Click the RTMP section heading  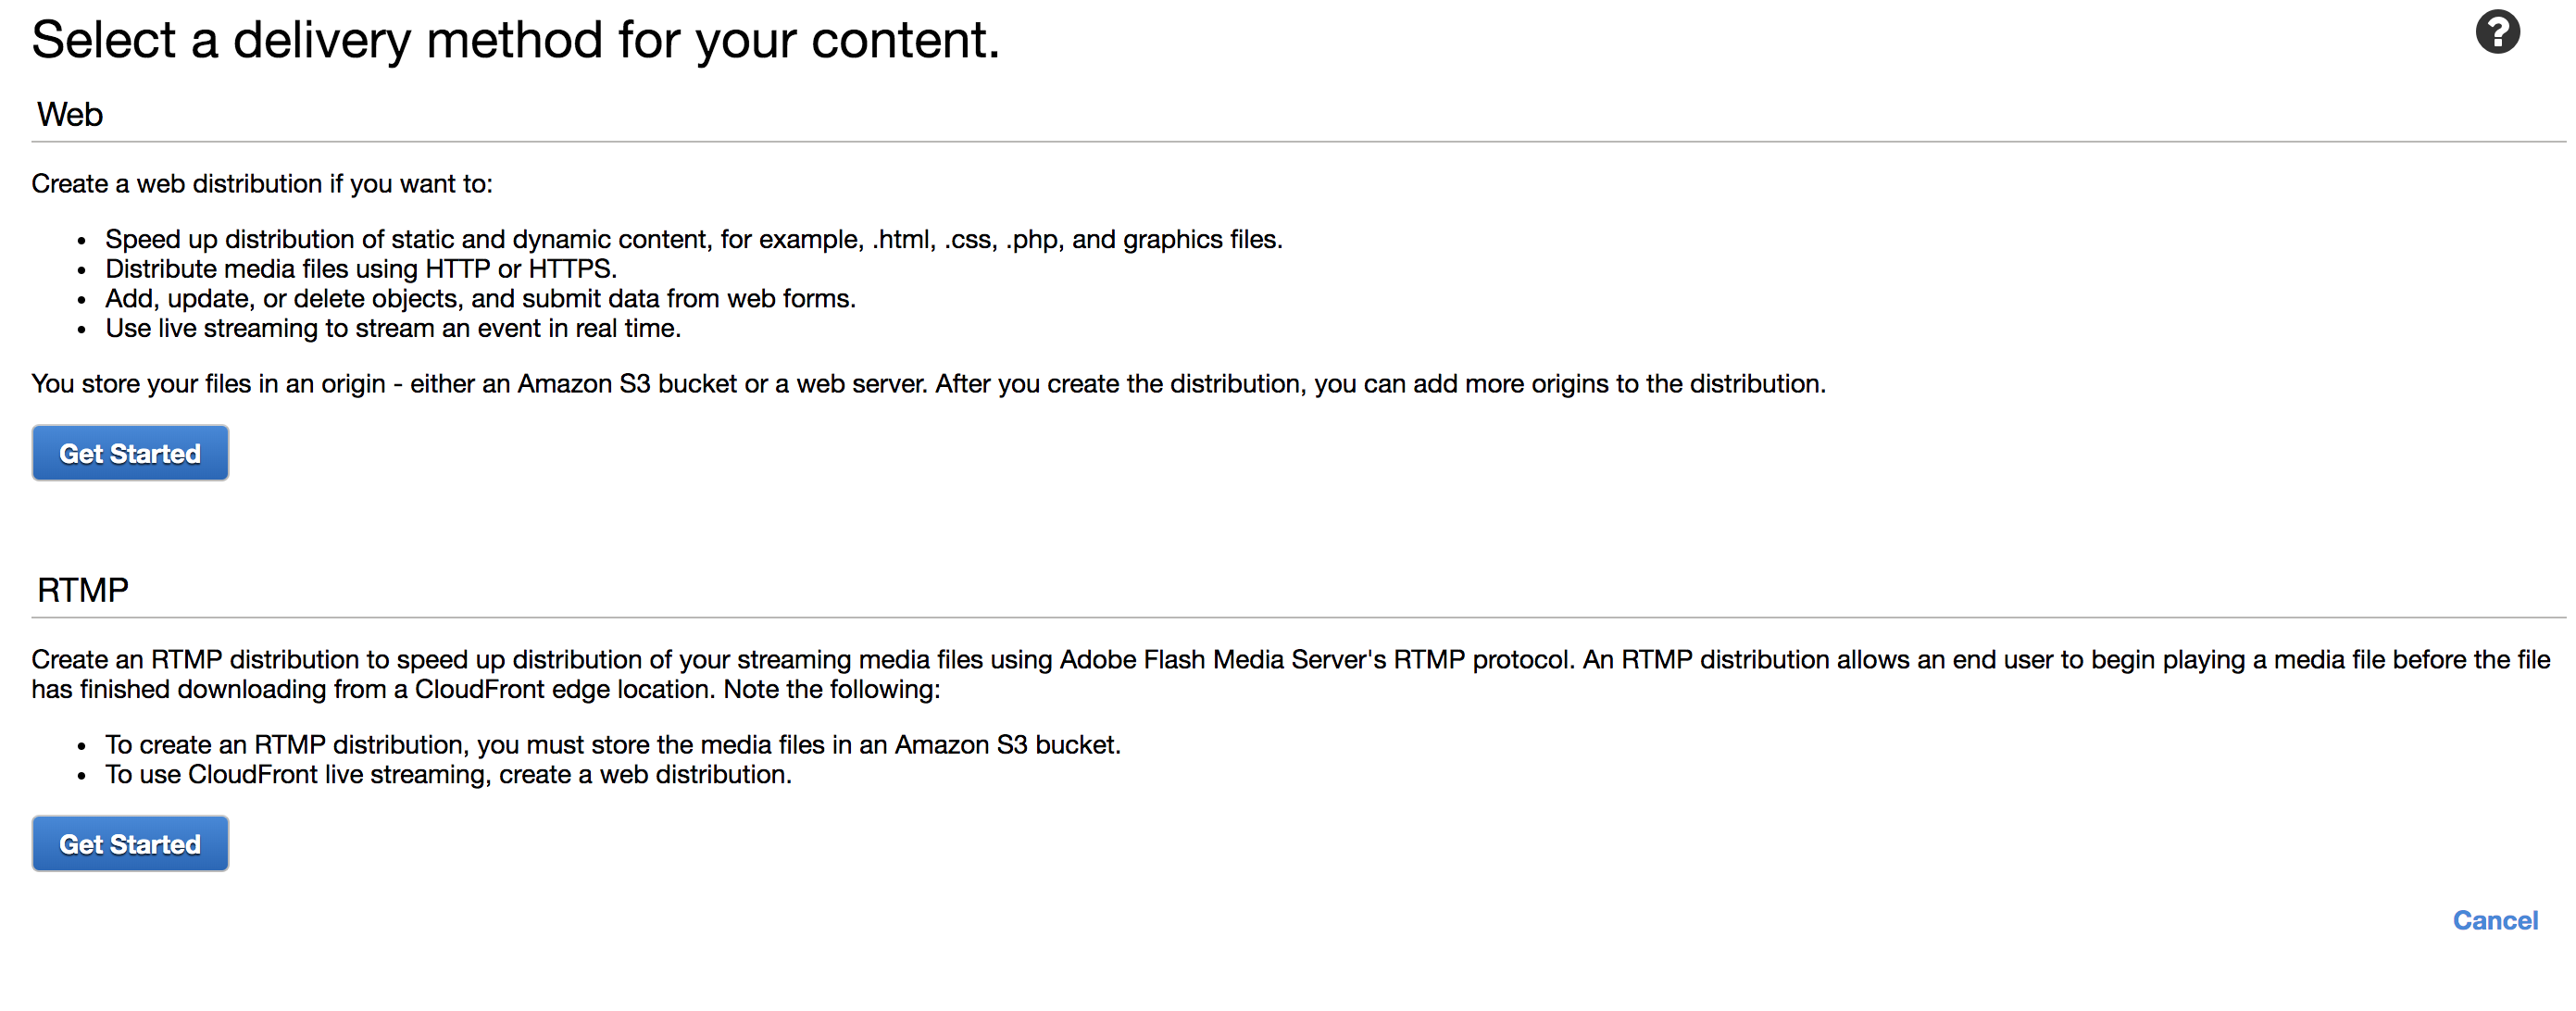pos(83,590)
